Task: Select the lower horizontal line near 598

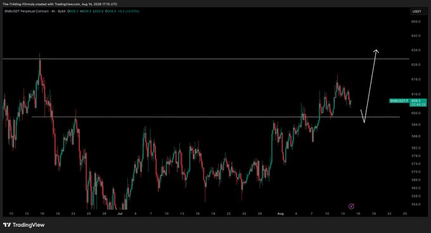Action: [x=215, y=117]
